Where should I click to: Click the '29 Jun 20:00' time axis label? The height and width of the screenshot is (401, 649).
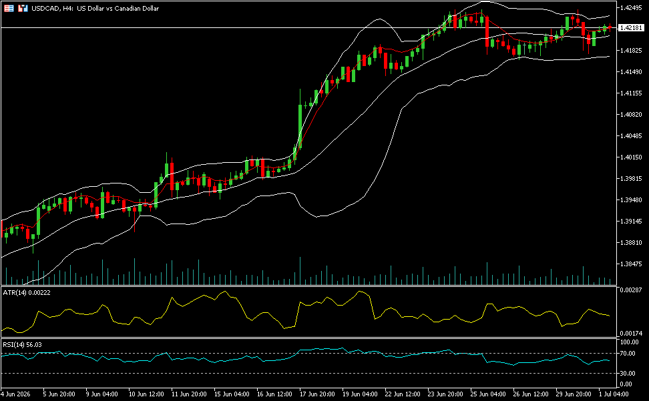coord(574,394)
